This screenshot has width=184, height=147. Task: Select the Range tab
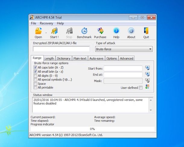(37, 58)
